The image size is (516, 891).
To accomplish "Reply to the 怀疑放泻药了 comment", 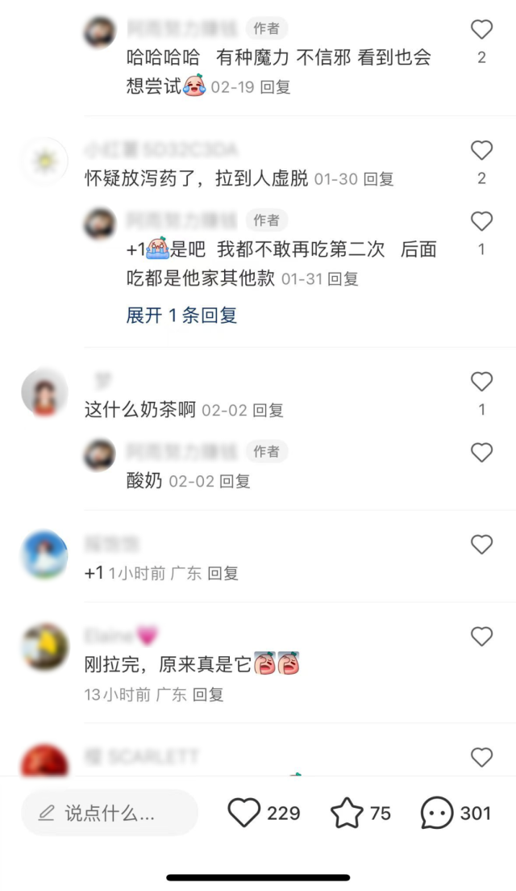I will 378,179.
